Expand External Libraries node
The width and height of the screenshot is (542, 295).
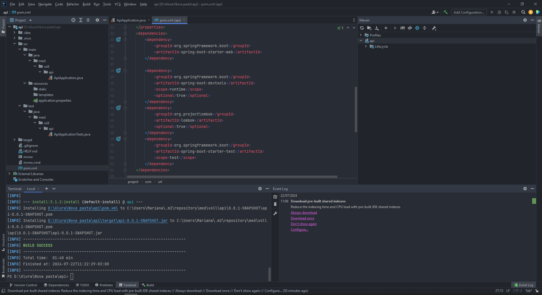click(x=9, y=174)
